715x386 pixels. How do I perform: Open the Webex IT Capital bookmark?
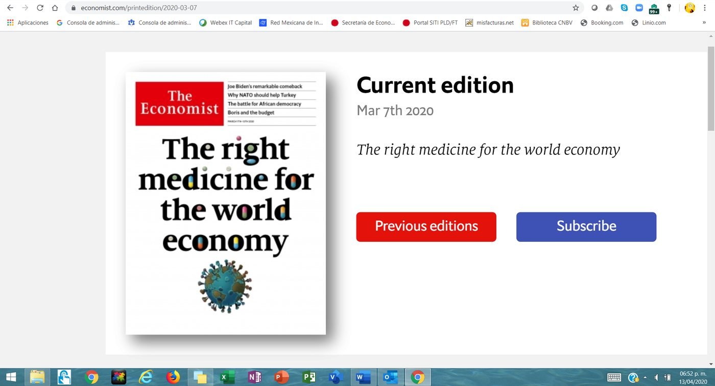[226, 22]
